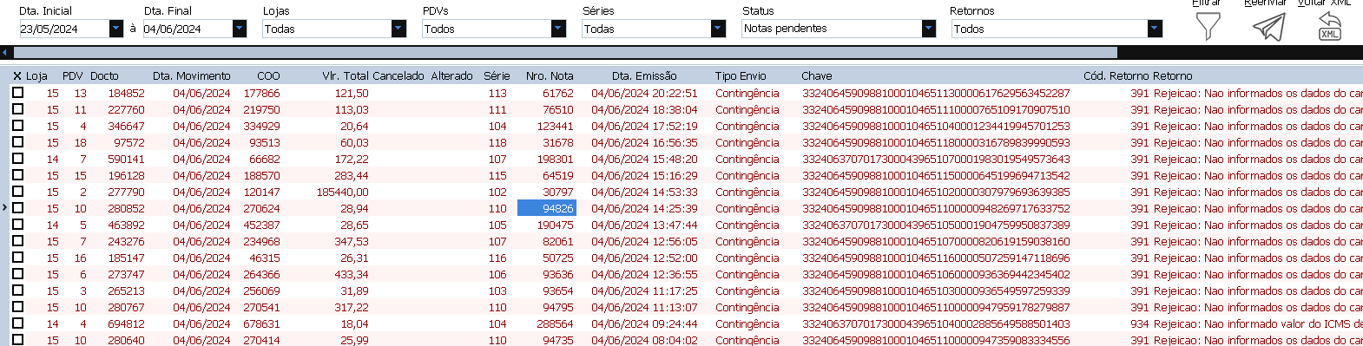The height and width of the screenshot is (346, 1363).
Task: Select the Nro. Nota cell 61762
Action: pyautogui.click(x=558, y=93)
